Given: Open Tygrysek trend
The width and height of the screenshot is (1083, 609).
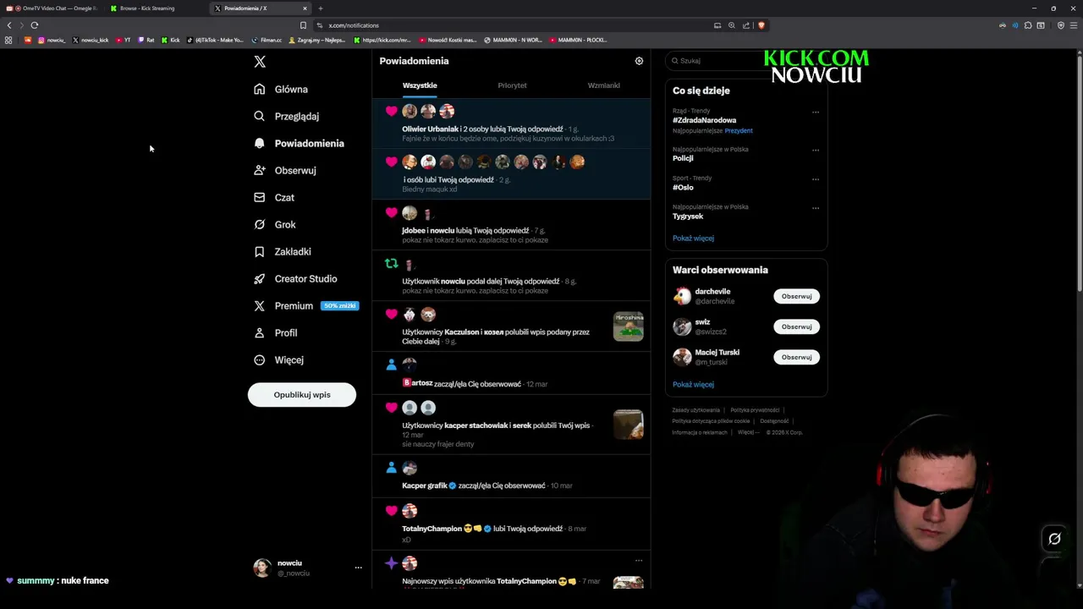Looking at the screenshot, I should [x=688, y=216].
